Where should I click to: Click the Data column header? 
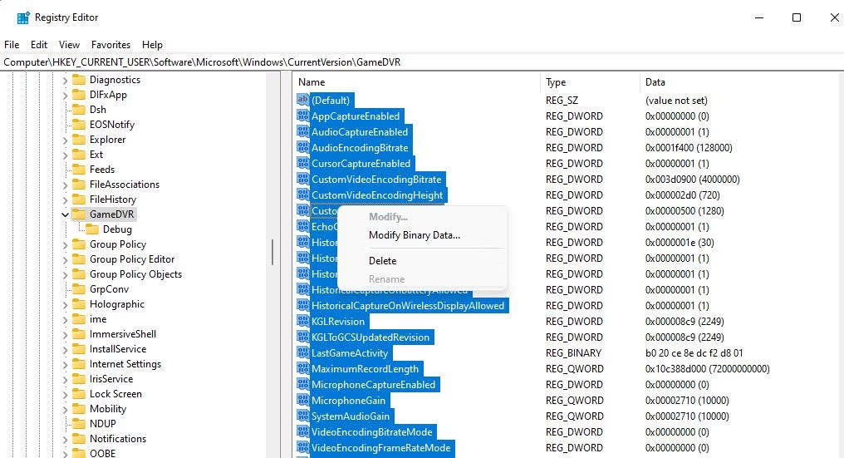(x=655, y=82)
